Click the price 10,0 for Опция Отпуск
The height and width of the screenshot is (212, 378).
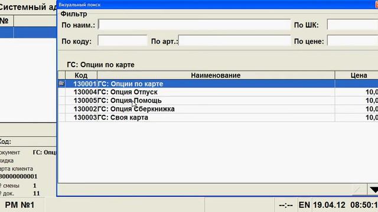(372, 92)
